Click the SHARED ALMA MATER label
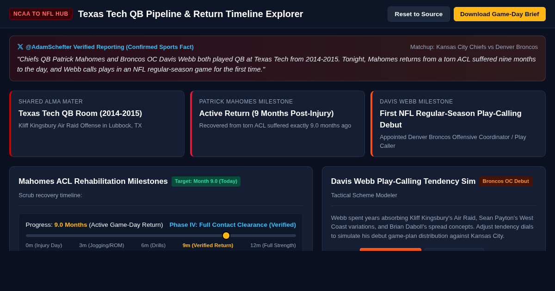 51,102
